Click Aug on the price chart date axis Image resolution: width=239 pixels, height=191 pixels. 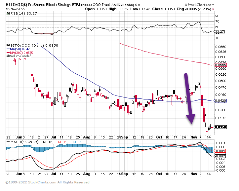[x=87, y=137]
